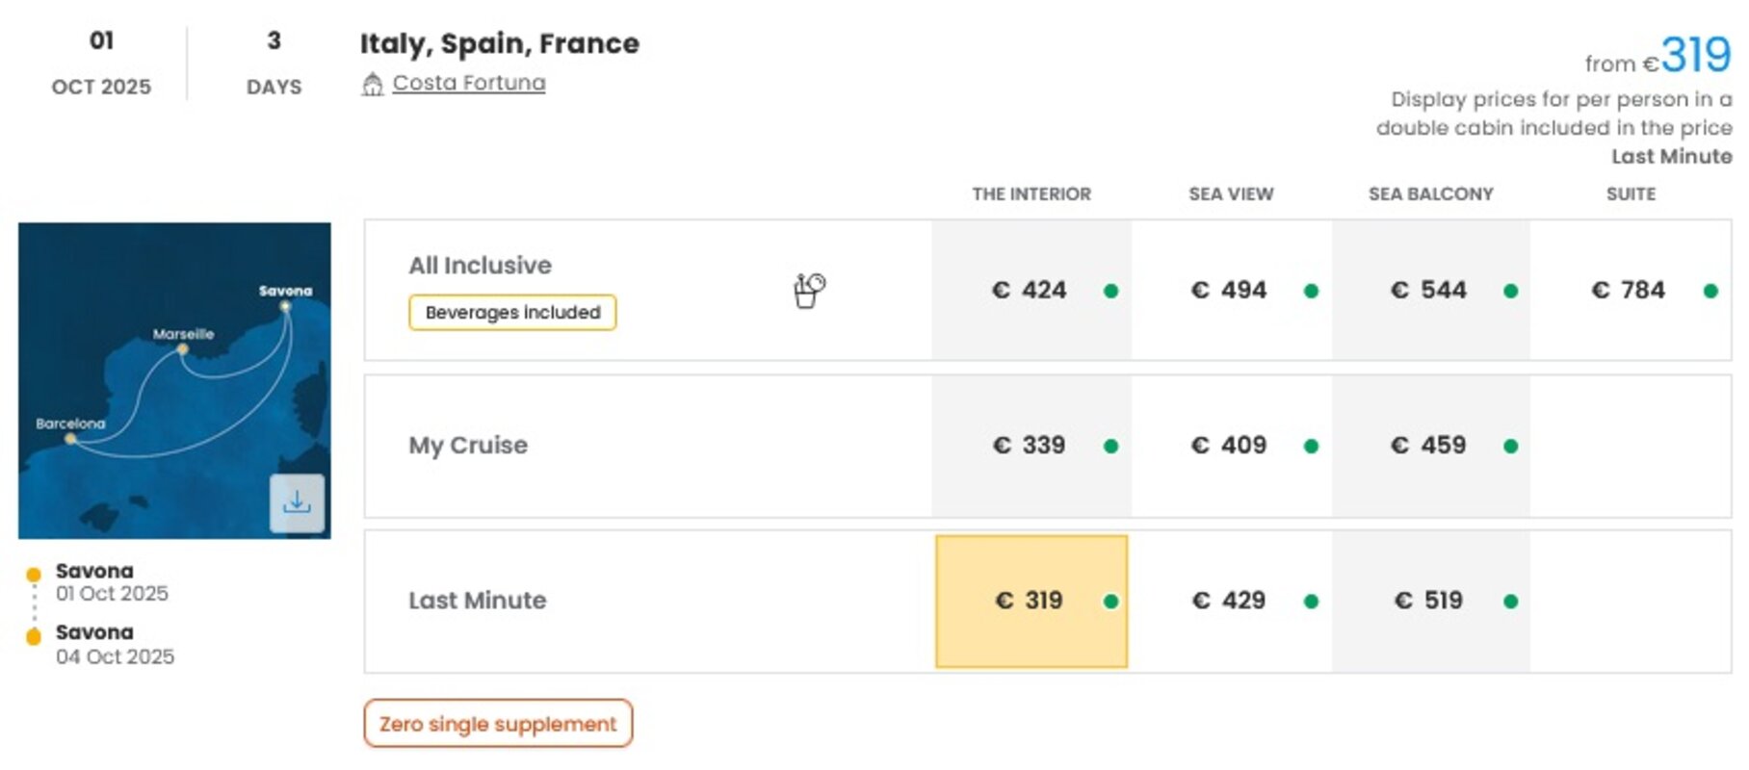Click The Interior column header
This screenshot has height=770, width=1749.
pos(1031,194)
